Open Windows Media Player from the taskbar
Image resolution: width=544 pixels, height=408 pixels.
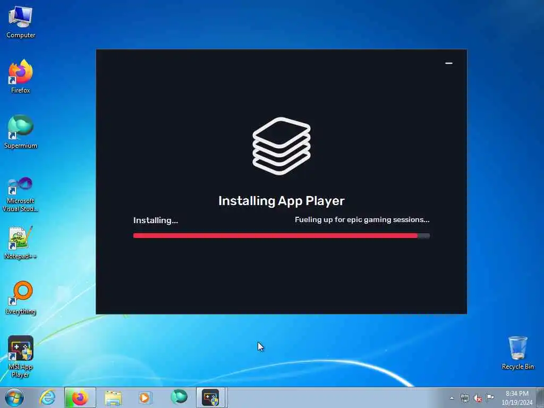144,397
